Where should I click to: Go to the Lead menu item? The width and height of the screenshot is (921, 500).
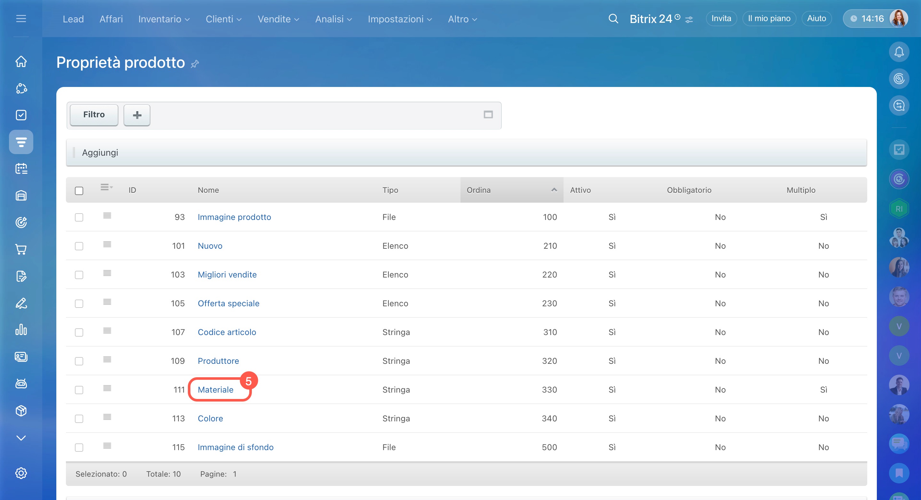73,19
